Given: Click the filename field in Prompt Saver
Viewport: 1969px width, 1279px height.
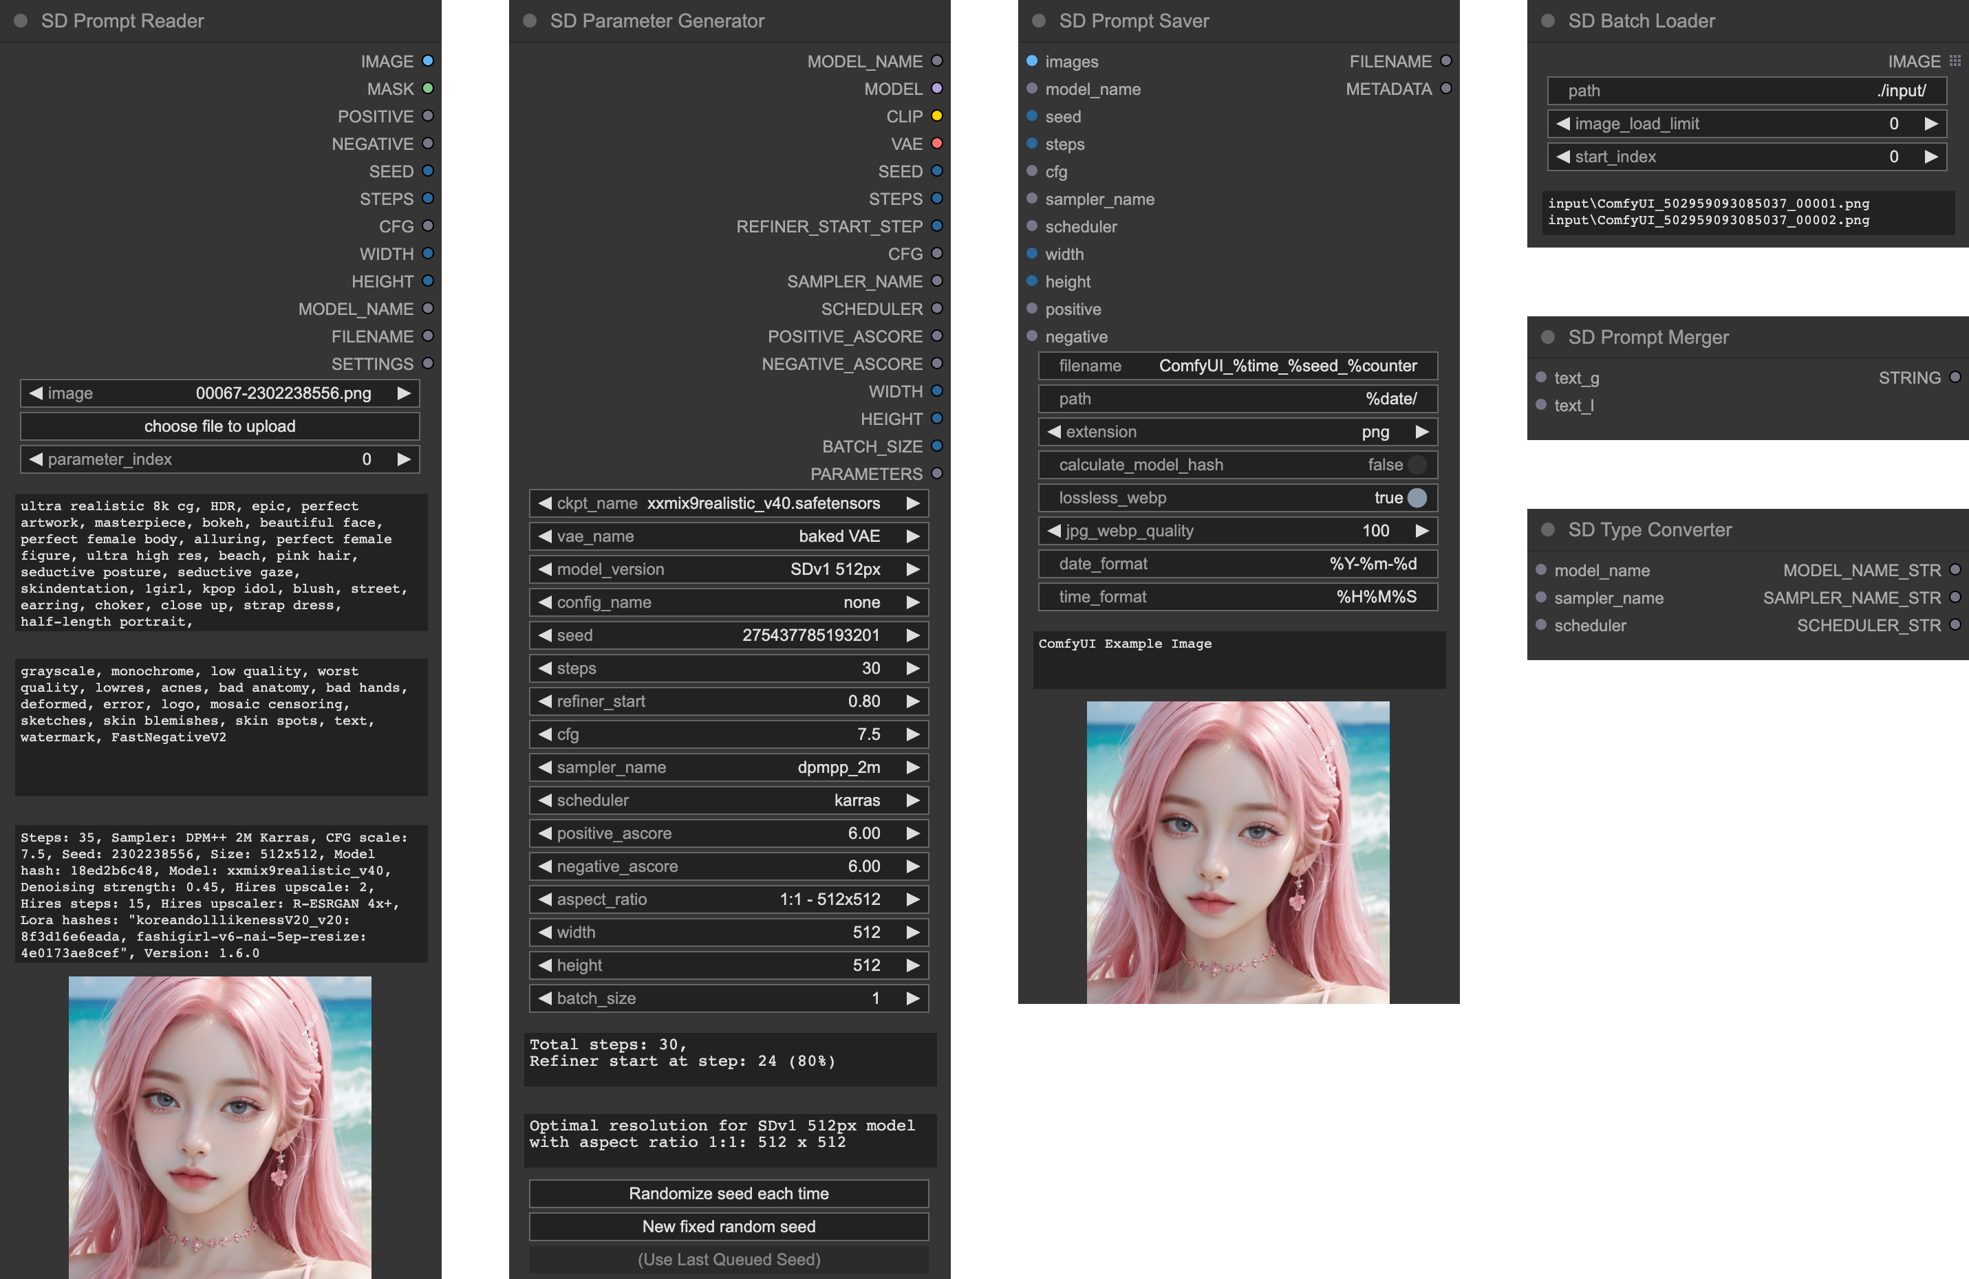Looking at the screenshot, I should [x=1237, y=365].
